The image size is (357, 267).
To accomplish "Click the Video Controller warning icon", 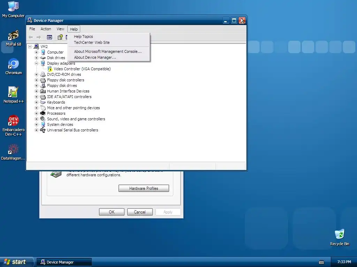I will [x=50, y=69].
